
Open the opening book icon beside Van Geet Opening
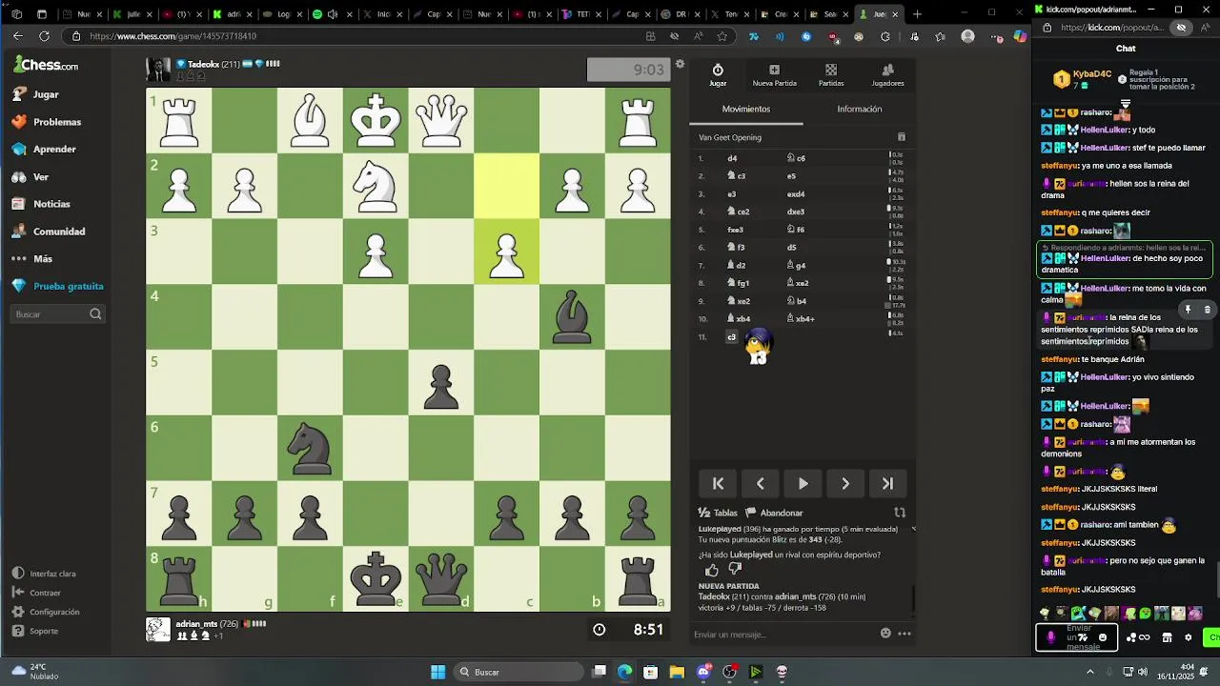tap(902, 137)
